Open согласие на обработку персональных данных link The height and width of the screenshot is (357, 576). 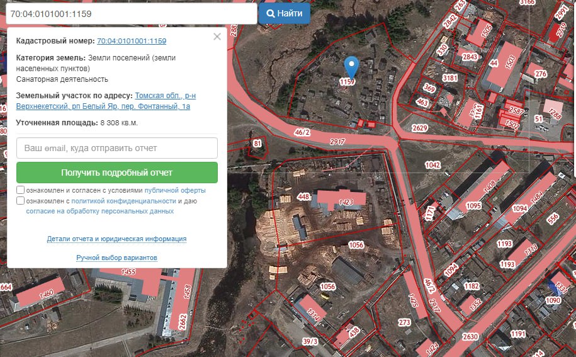coord(100,211)
